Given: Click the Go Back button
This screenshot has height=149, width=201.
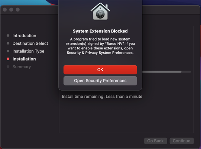Looking at the screenshot, I should point(155,141).
